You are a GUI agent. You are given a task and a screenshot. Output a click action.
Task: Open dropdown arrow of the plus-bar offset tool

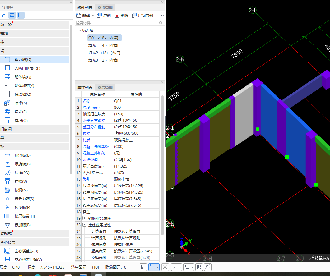pyautogui.click(x=192, y=267)
